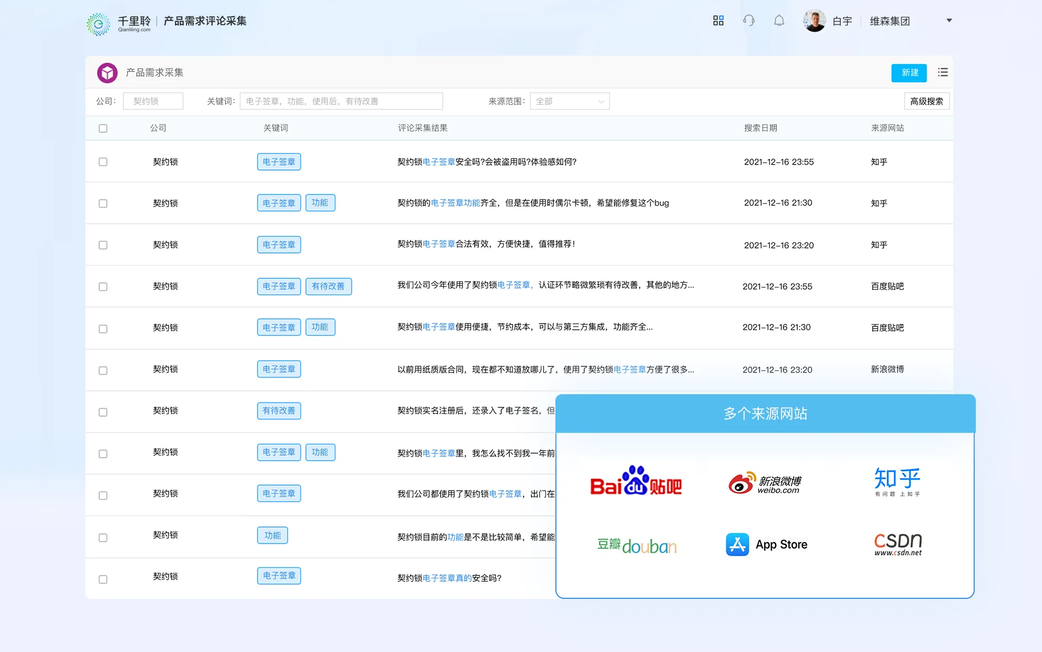
Task: Click the 来源网站 column header
Action: tap(887, 128)
